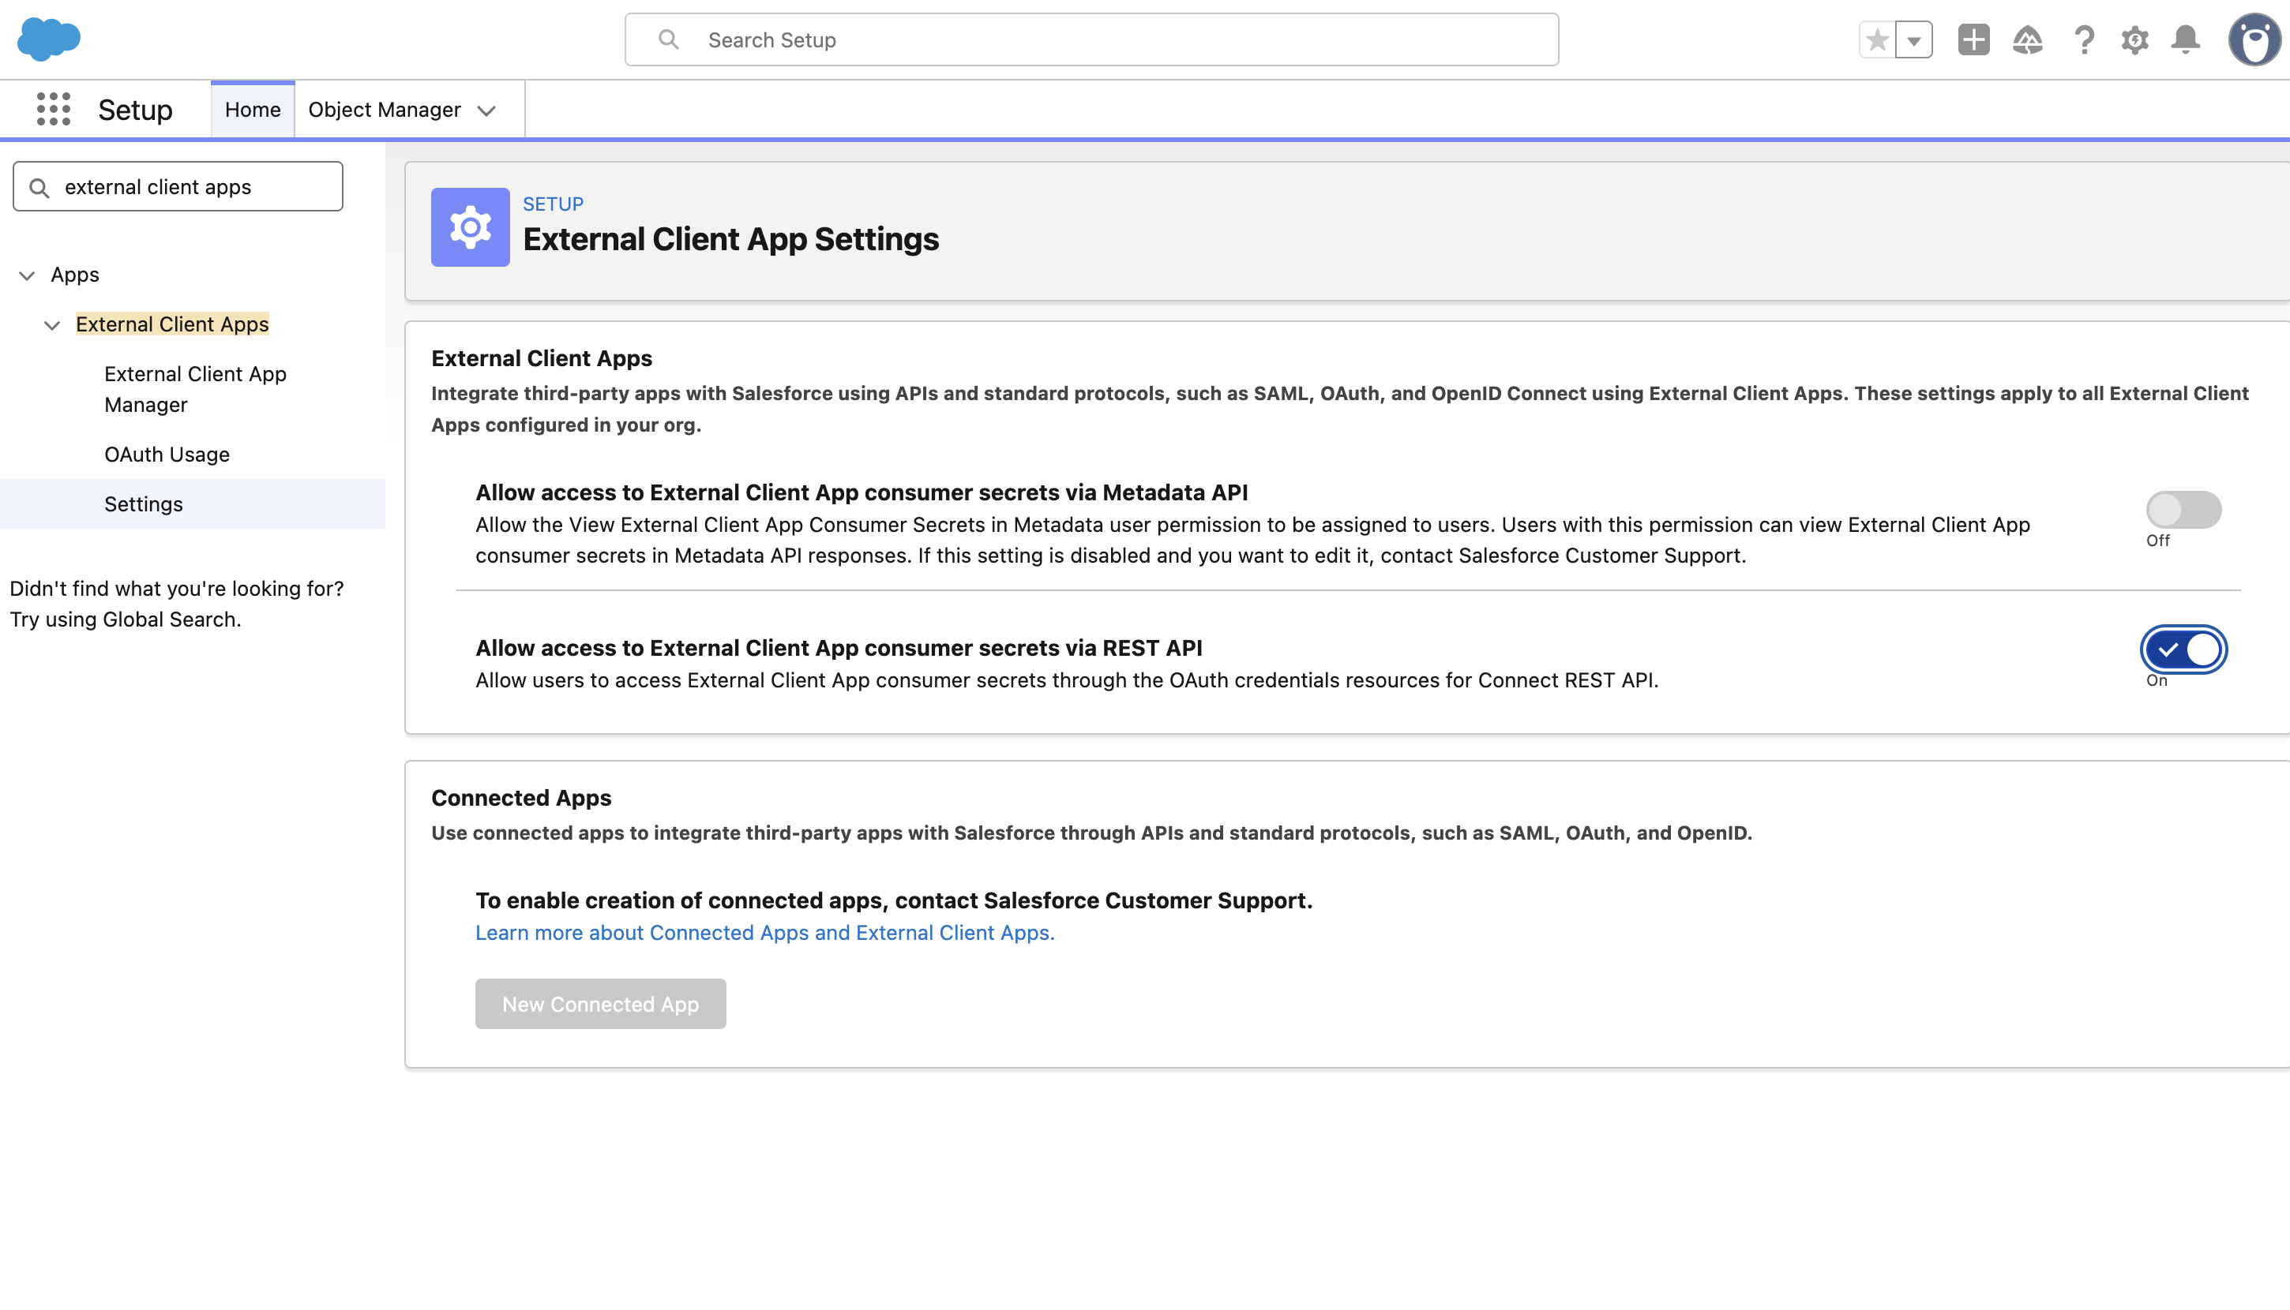Click the Setup app name text
Viewport: 2290px width, 1310px height.
coord(135,110)
